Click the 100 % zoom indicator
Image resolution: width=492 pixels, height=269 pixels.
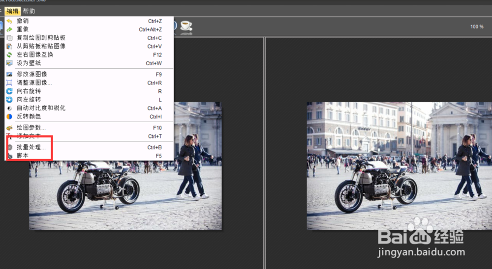pos(477,27)
